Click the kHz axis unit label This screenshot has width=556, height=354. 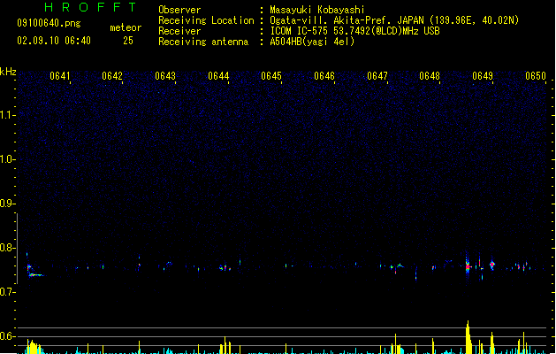coord(8,72)
